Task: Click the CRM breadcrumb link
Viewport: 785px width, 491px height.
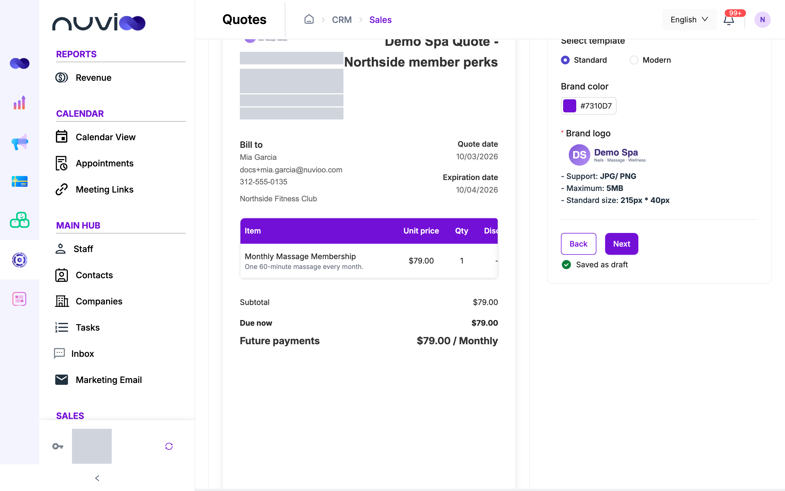Action: tap(342, 20)
